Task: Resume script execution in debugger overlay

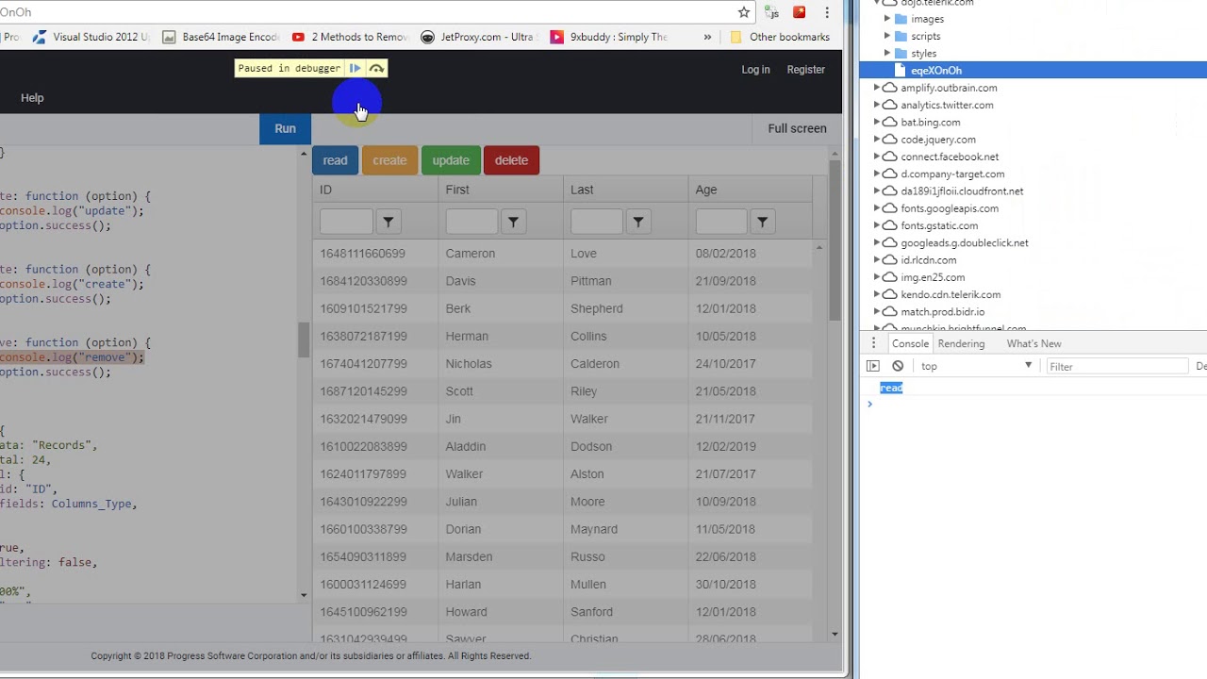Action: 355,68
